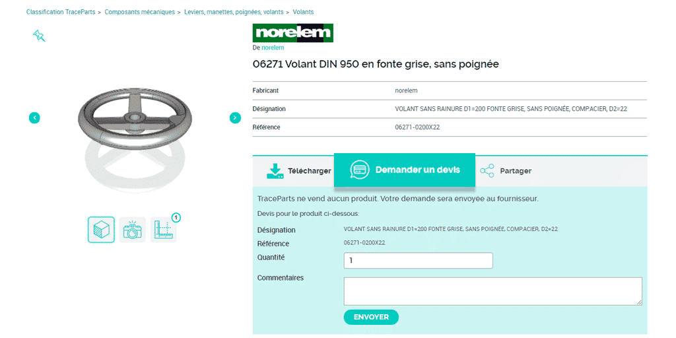Select the 3D cube view thumbnail
This screenshot has width=676, height=338.
click(101, 230)
